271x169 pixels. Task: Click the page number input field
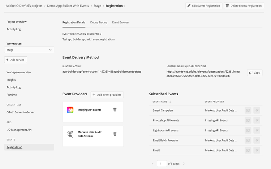pos(162,164)
